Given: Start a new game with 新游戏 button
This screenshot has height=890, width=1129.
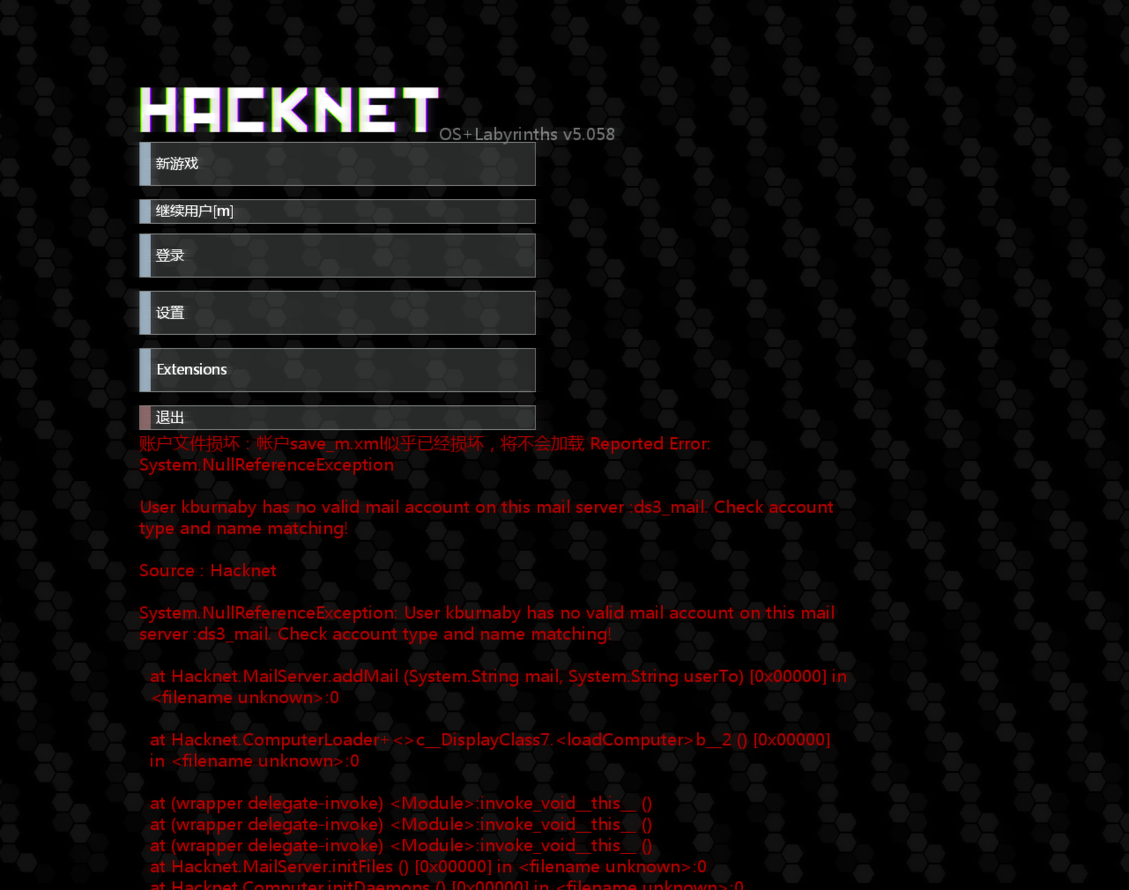Looking at the screenshot, I should [x=337, y=163].
